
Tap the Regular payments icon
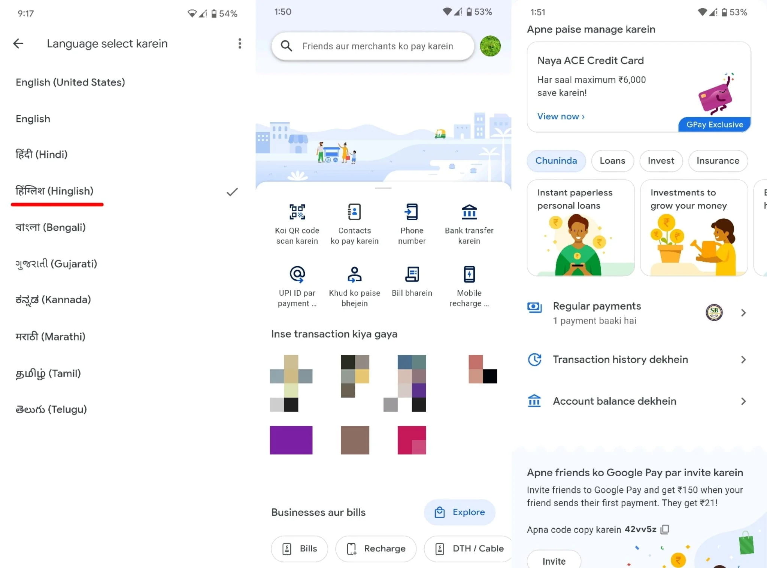534,307
